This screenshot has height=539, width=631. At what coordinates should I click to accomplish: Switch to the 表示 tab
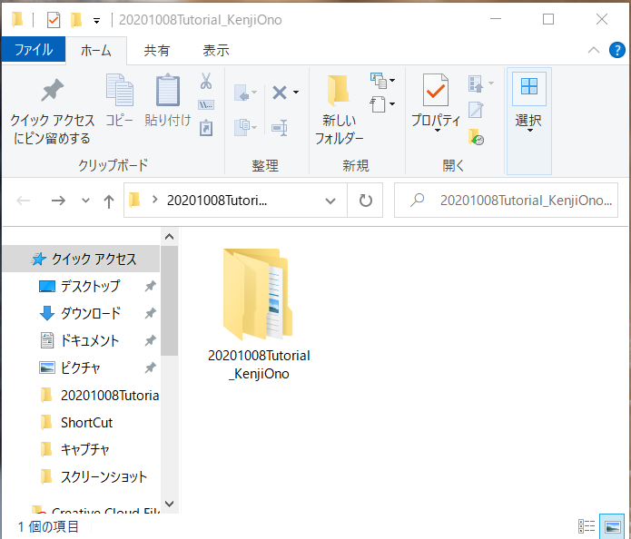[216, 51]
